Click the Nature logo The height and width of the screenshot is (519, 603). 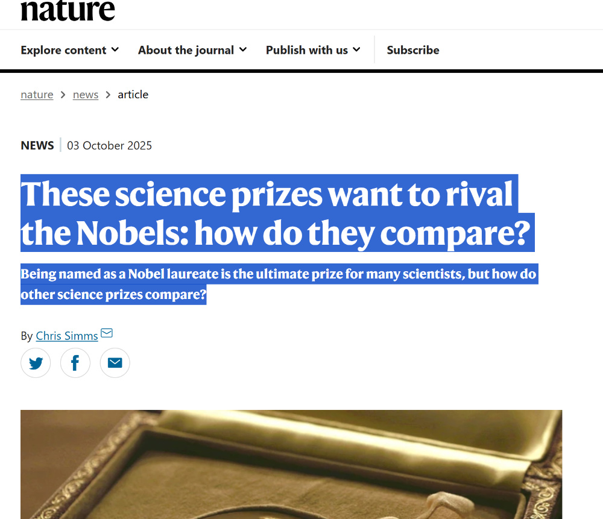tap(68, 11)
